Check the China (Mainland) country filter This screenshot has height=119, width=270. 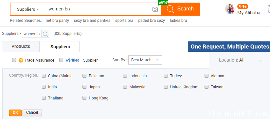tap(44, 76)
